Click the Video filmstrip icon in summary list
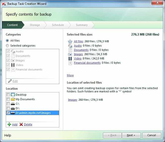Image resolution: width=165 pixels, height=142 pixels. pyautogui.click(x=70, y=59)
